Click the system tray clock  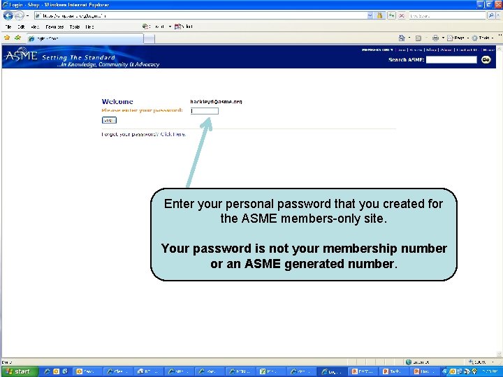(490, 371)
